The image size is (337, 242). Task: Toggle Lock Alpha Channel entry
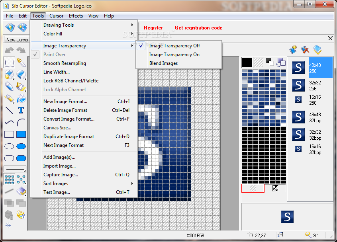(84, 90)
